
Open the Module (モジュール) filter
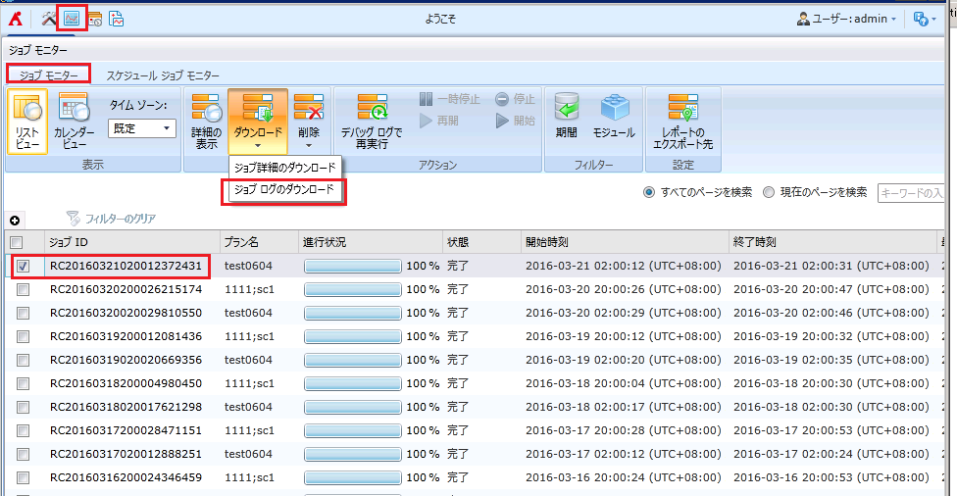(614, 116)
